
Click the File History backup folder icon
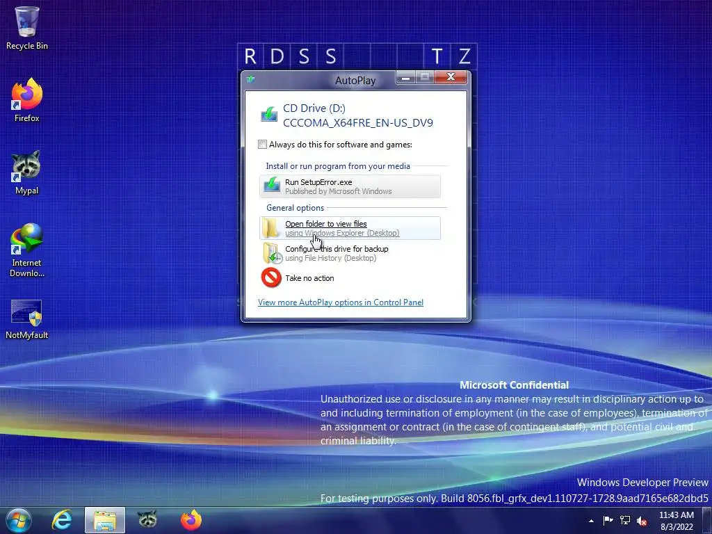tap(273, 253)
